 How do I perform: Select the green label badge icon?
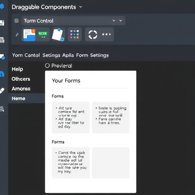click(x=43, y=34)
